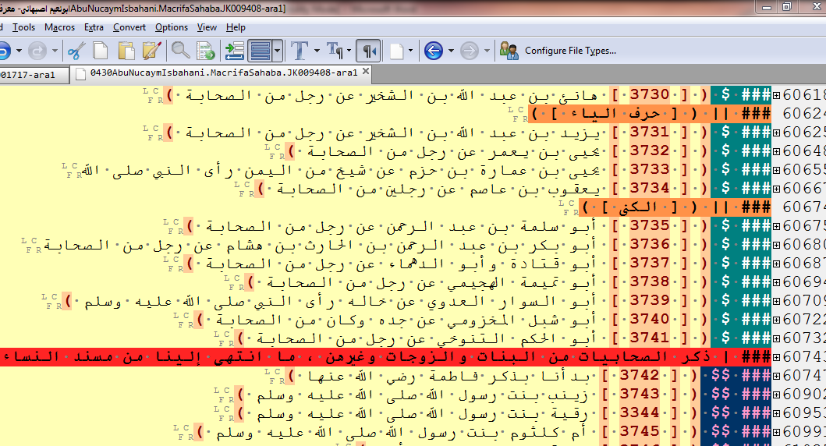The height and width of the screenshot is (446, 826).
Task: Click the go-to document arrow icon
Action: (x=206, y=51)
